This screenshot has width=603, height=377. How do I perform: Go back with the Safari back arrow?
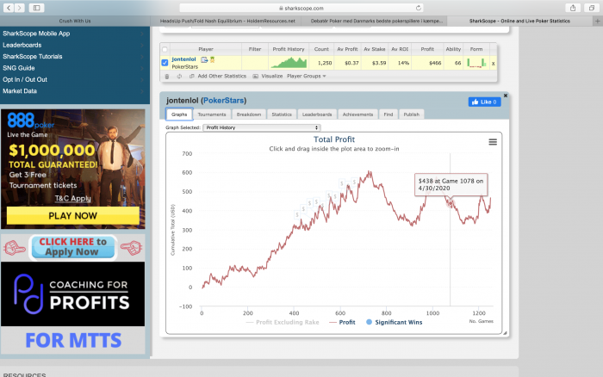9,8
